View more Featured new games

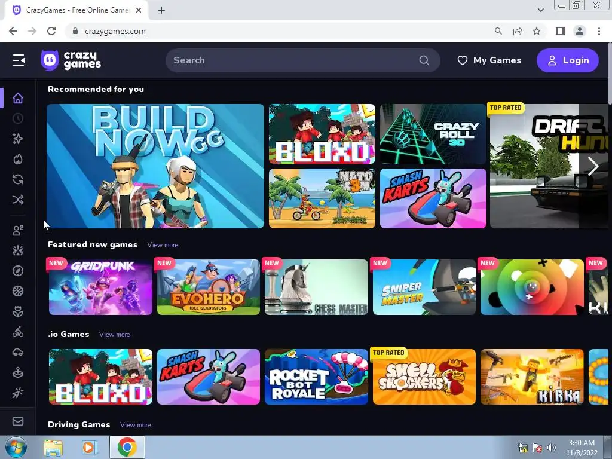pos(163,245)
